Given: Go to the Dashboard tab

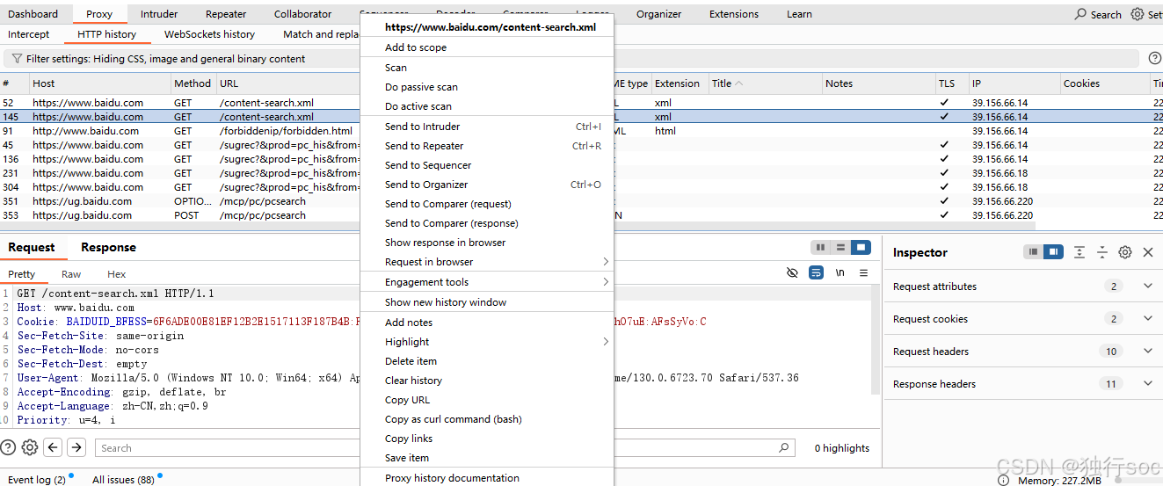Looking at the screenshot, I should [x=33, y=14].
